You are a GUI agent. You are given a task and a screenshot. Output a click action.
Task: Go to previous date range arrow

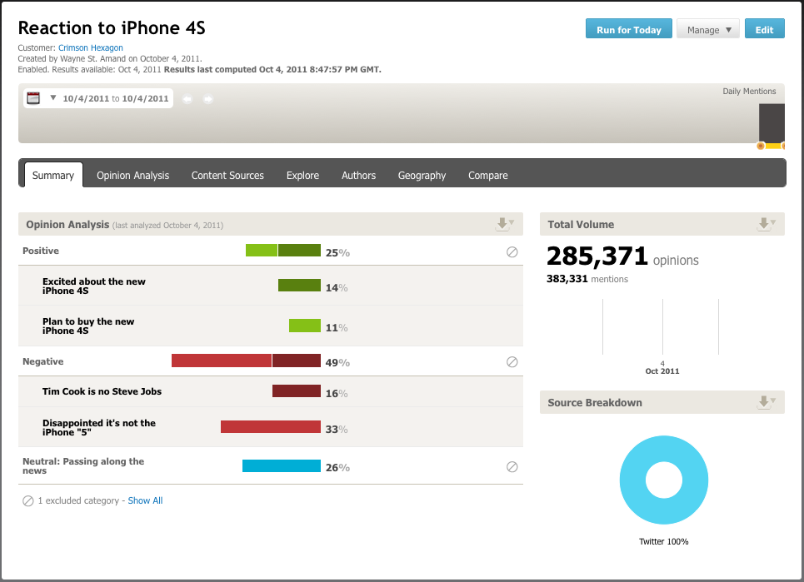tap(187, 99)
